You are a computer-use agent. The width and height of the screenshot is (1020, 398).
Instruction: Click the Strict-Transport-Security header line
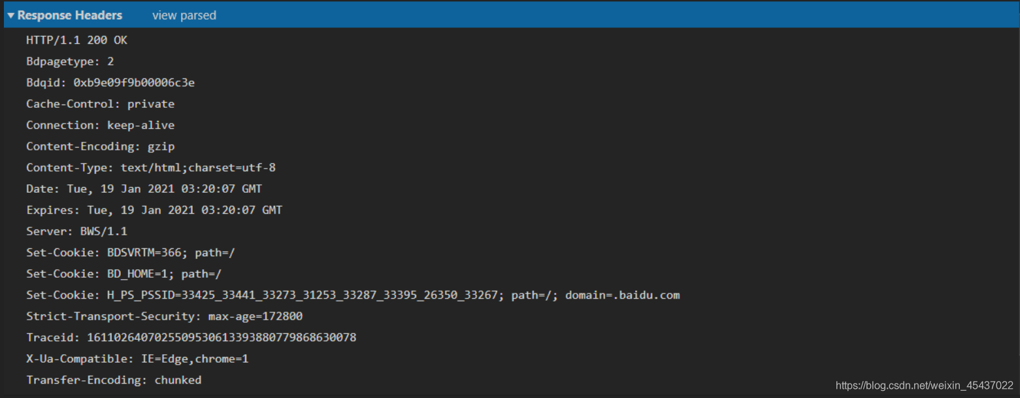click(x=164, y=316)
